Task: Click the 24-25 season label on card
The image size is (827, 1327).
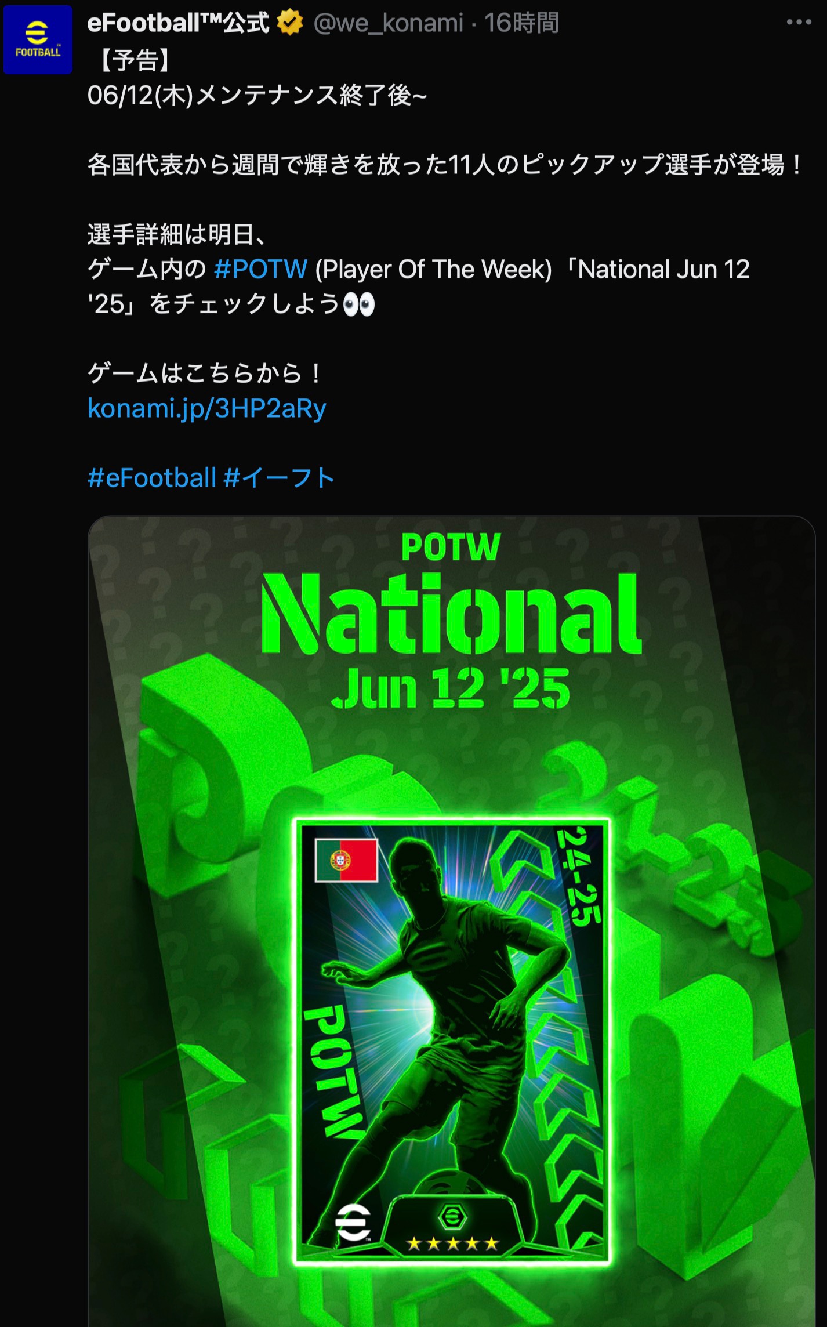Action: pos(578,877)
